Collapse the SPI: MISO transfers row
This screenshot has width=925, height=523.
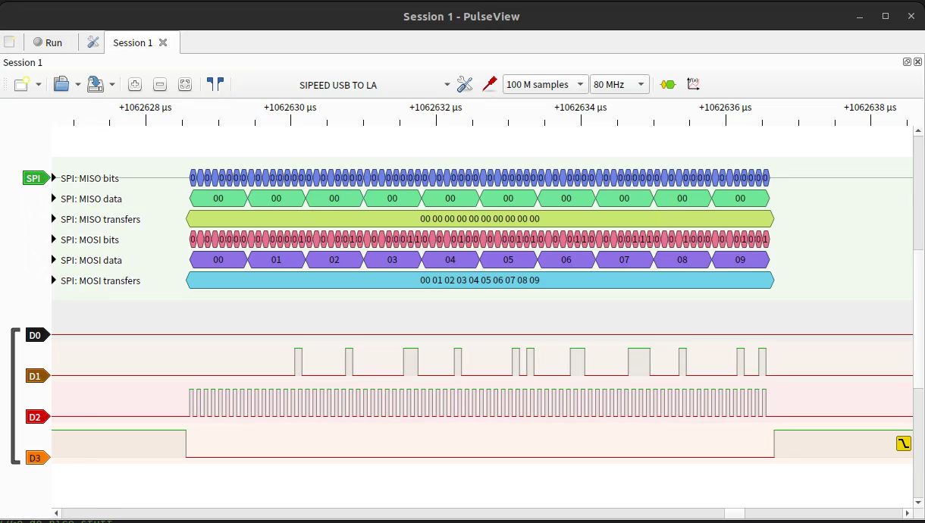tap(54, 219)
